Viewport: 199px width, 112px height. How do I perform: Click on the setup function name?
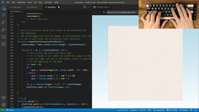30,101
